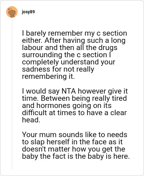Click the first paragraph about the c section
The image size is (144, 176).
click(75, 55)
